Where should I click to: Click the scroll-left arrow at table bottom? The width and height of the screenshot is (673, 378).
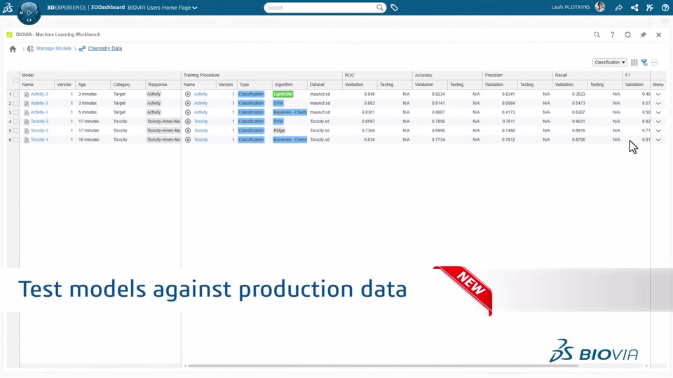(x=185, y=365)
